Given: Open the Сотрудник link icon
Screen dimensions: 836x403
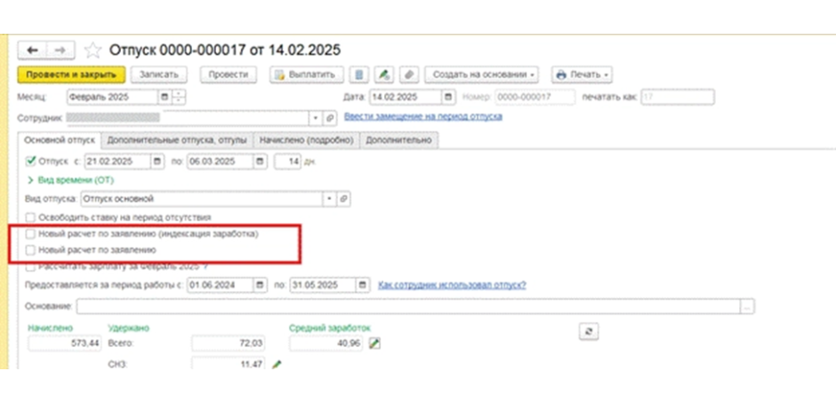Looking at the screenshot, I should click(330, 118).
